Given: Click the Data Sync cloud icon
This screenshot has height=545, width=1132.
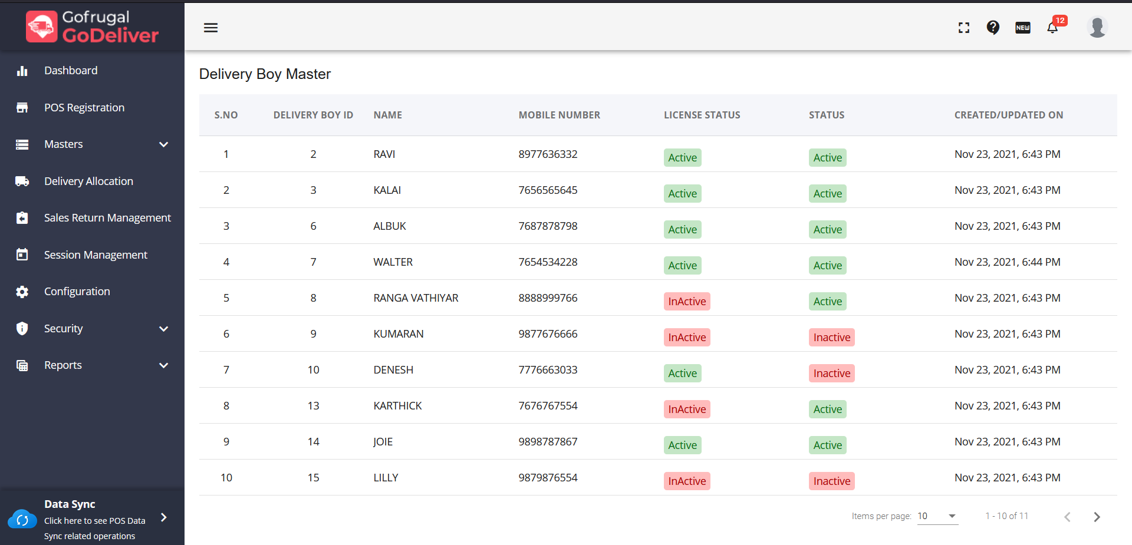Looking at the screenshot, I should pyautogui.click(x=22, y=520).
